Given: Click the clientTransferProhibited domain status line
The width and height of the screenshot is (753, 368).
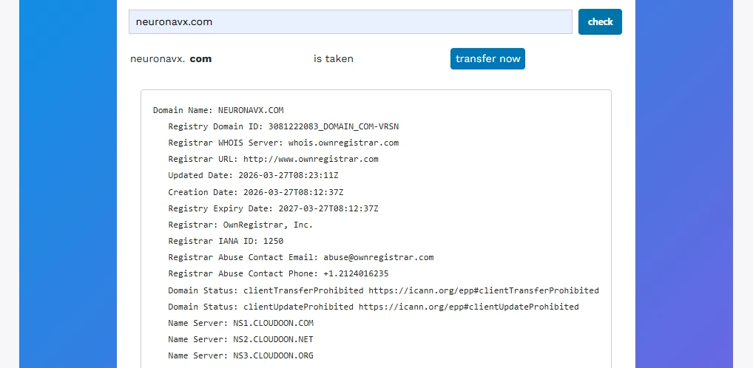Looking at the screenshot, I should 383,290.
